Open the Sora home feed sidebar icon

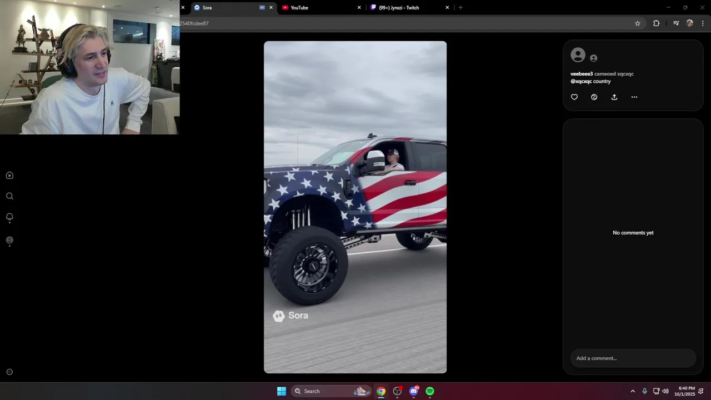coord(9,176)
